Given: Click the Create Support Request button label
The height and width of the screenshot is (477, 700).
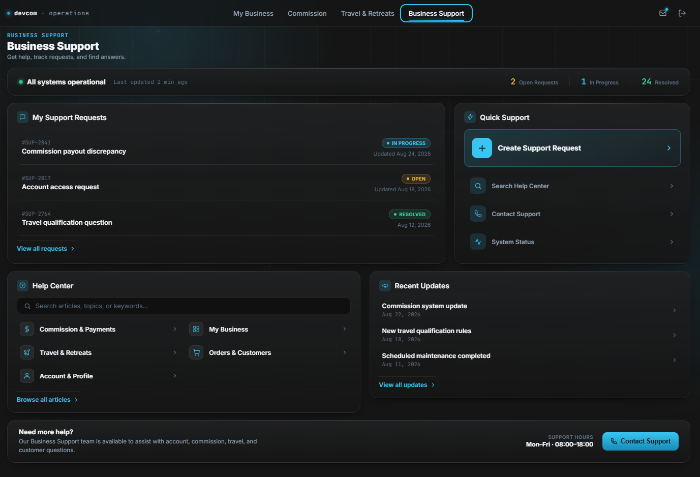Looking at the screenshot, I should pyautogui.click(x=539, y=148).
